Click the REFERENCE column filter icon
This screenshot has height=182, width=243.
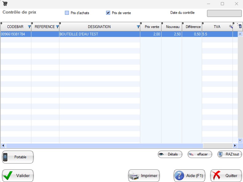[x=57, y=27]
